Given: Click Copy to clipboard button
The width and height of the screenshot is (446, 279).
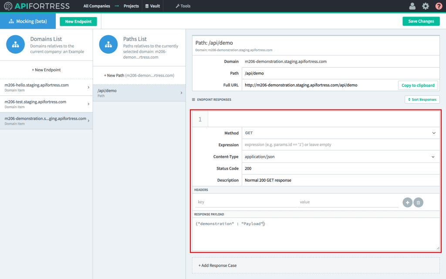Looking at the screenshot, I should [418, 85].
